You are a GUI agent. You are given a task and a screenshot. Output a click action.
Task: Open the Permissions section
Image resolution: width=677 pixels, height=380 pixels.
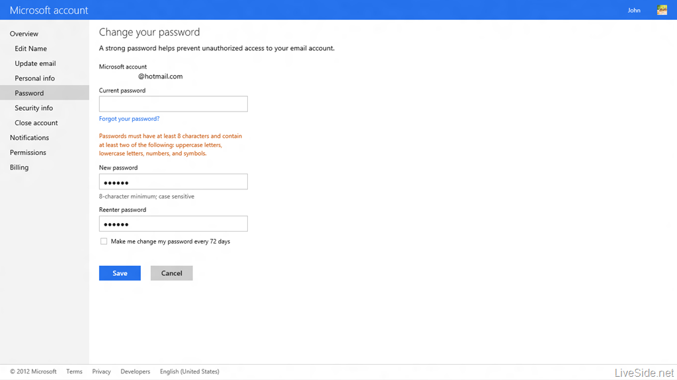28,152
